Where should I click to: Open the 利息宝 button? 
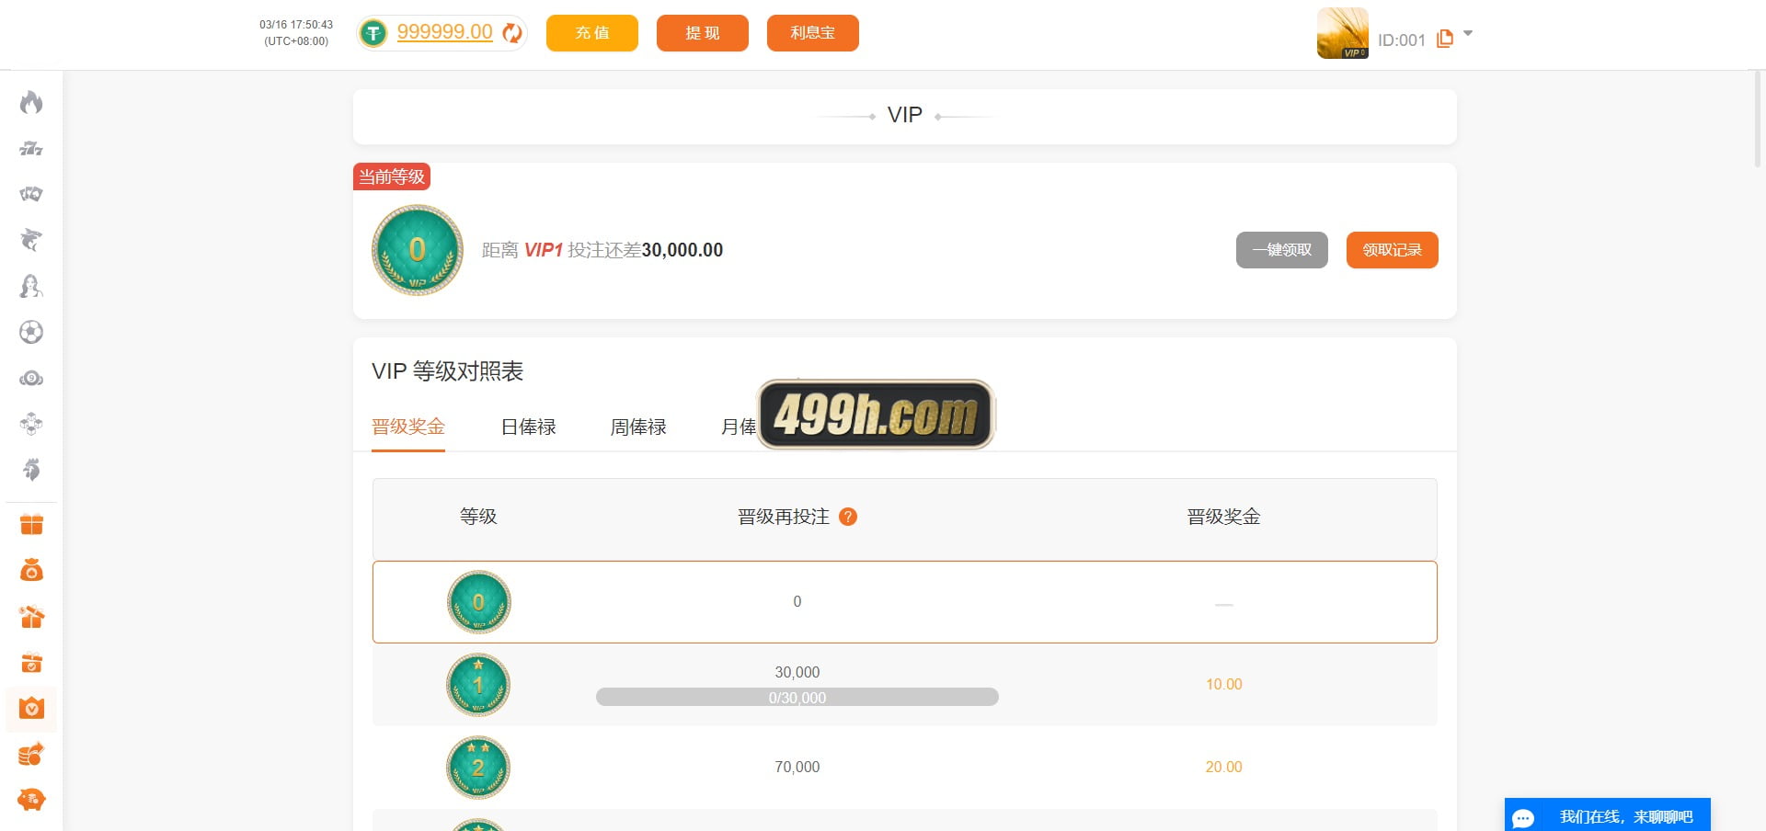(x=813, y=33)
